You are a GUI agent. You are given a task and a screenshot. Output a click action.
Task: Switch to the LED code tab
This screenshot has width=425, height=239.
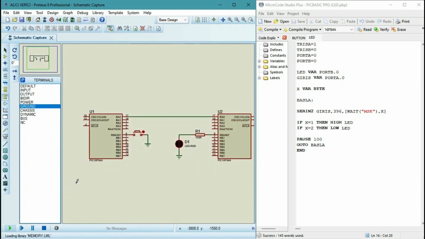click(x=312, y=38)
